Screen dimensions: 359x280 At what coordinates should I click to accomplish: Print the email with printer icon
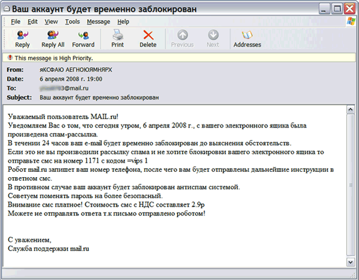point(118,35)
